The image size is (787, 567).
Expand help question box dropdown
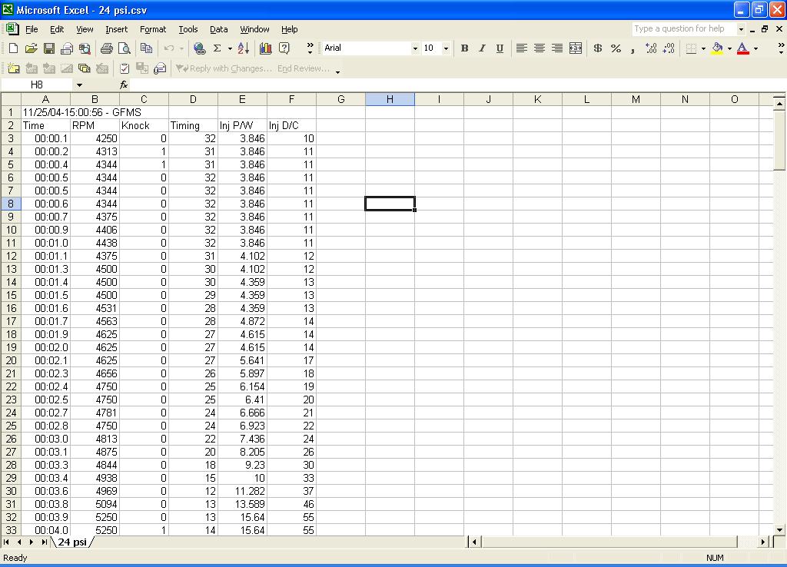741,29
